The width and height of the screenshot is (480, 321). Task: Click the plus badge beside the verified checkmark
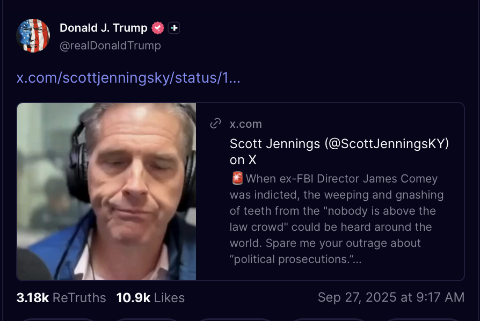click(173, 27)
